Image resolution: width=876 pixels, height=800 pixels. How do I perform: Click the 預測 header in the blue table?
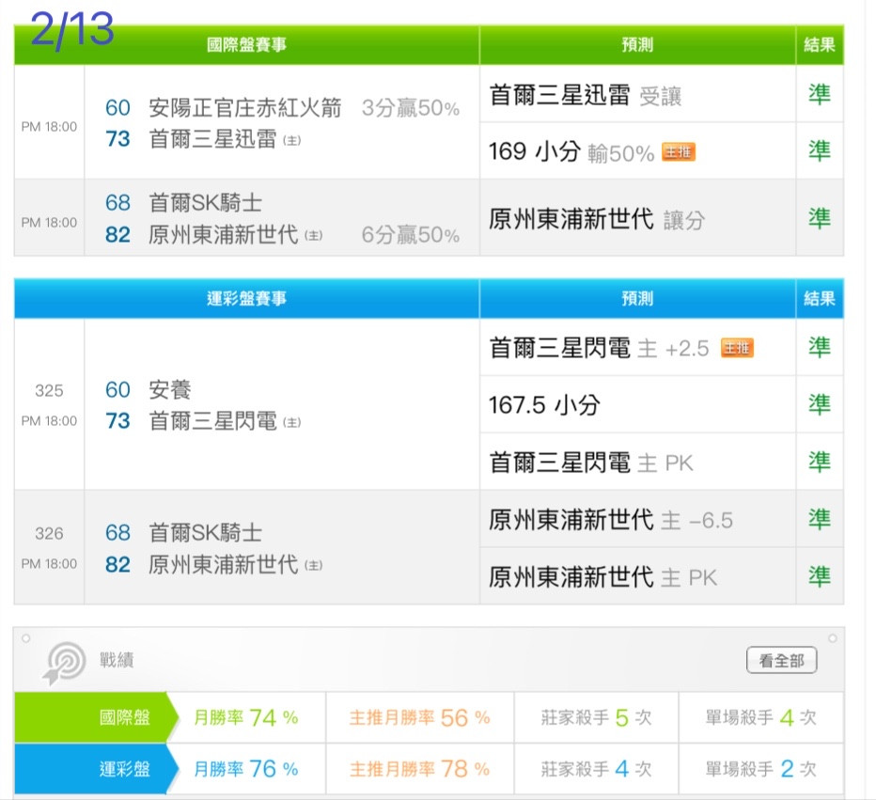[637, 298]
